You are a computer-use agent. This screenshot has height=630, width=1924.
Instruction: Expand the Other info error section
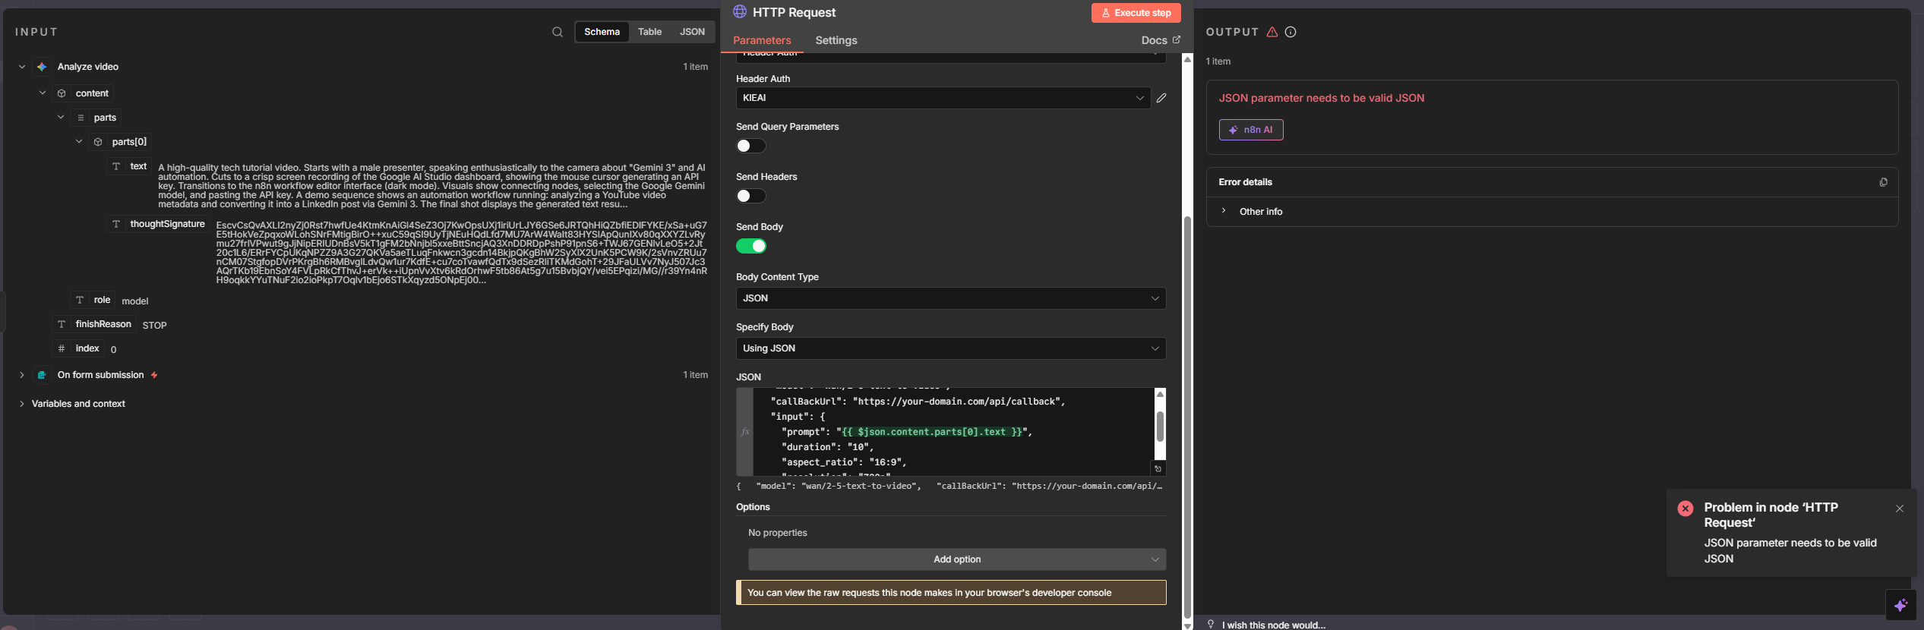(1260, 212)
